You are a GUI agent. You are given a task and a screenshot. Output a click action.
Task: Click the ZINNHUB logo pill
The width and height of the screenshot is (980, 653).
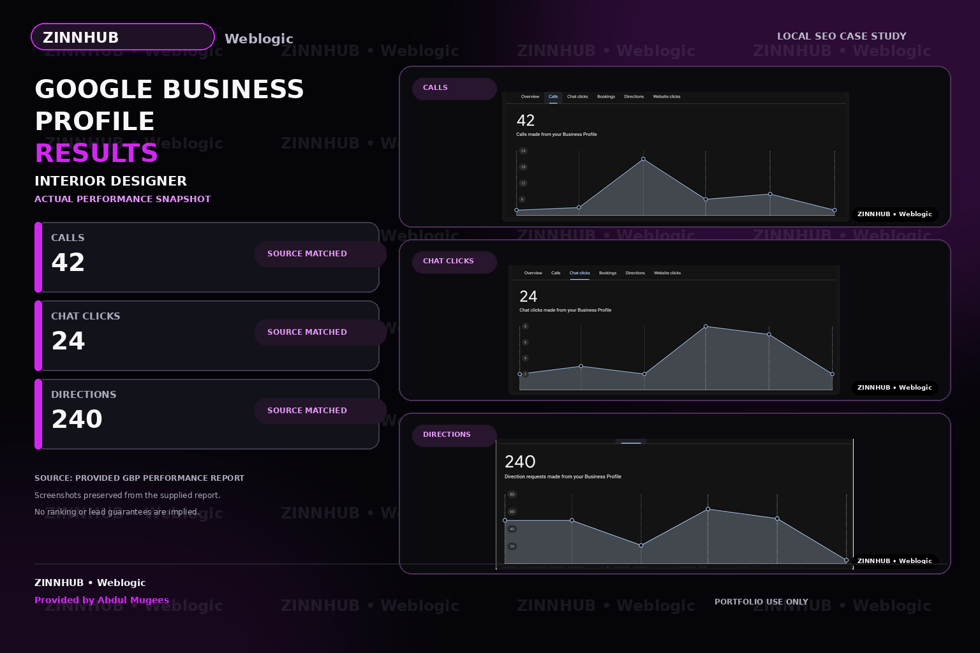coord(122,37)
